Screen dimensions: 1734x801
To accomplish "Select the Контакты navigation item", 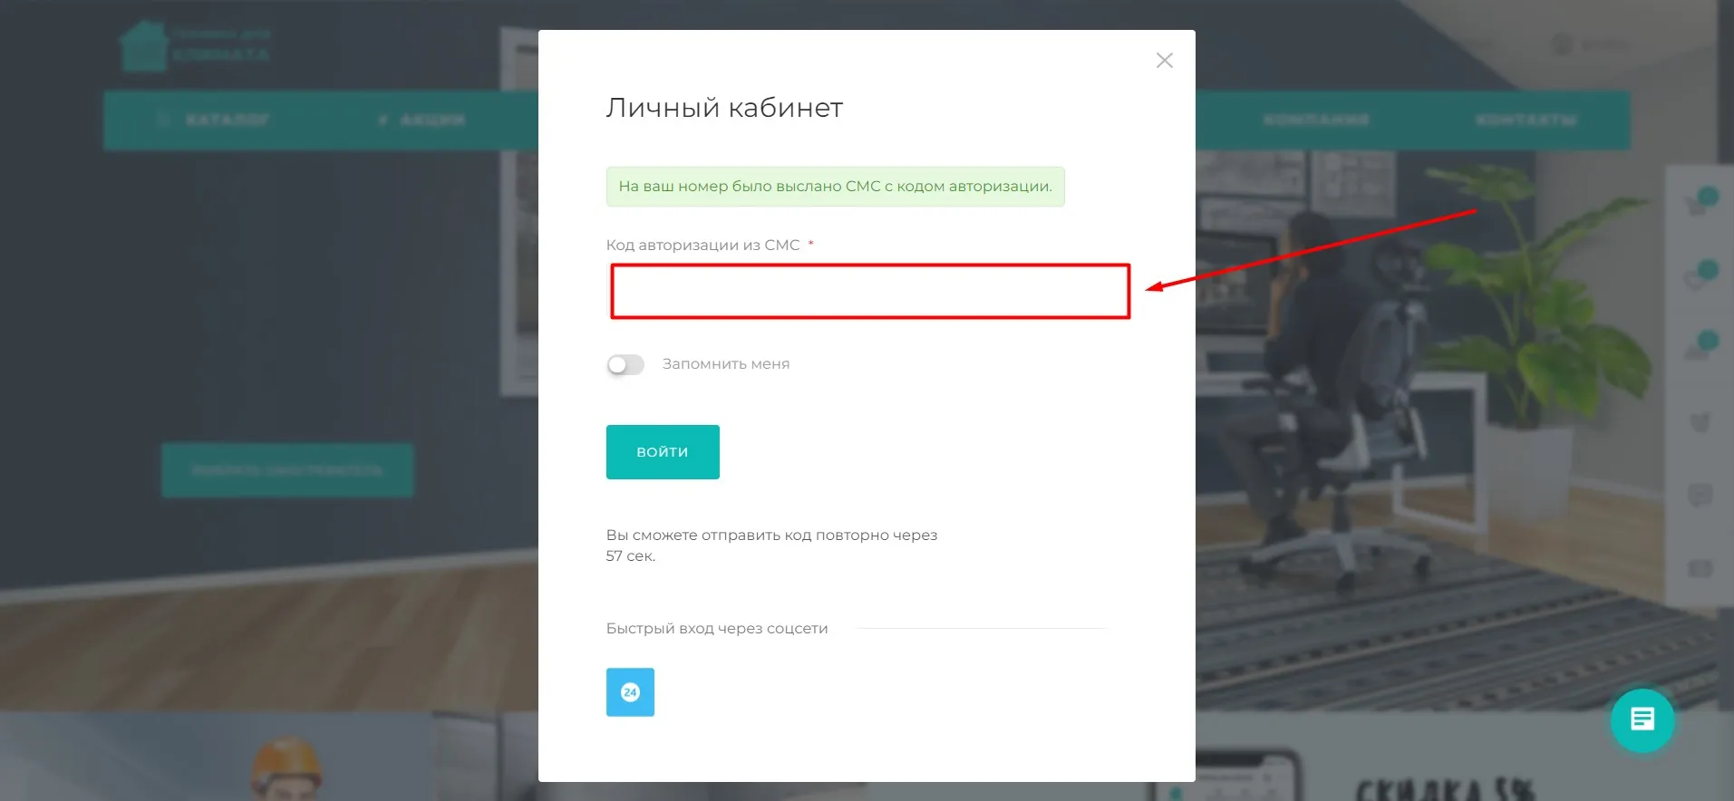I will coord(1526,120).
